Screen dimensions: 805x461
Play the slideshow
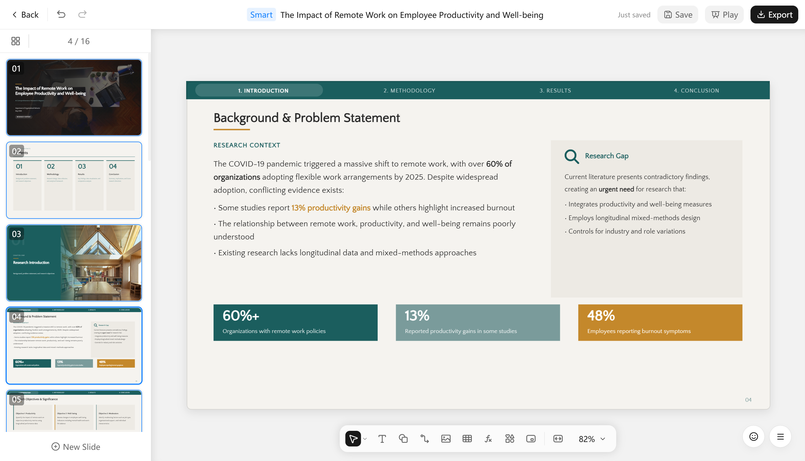[724, 15]
